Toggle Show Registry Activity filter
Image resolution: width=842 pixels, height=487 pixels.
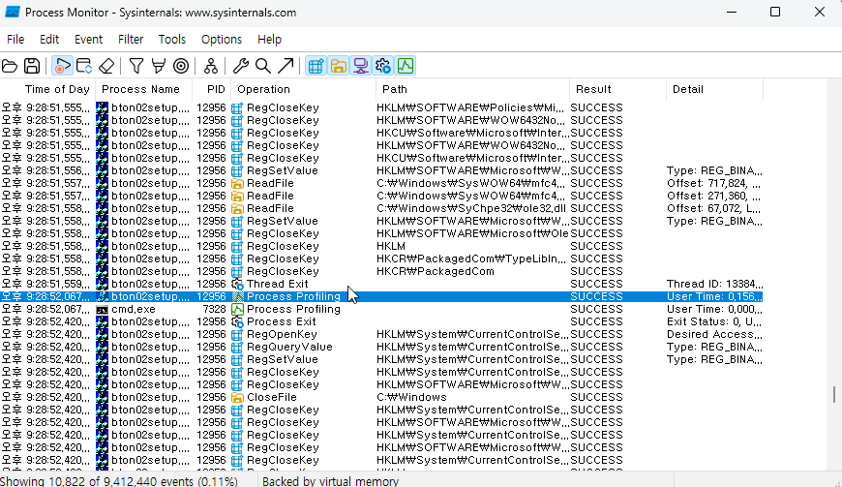316,66
